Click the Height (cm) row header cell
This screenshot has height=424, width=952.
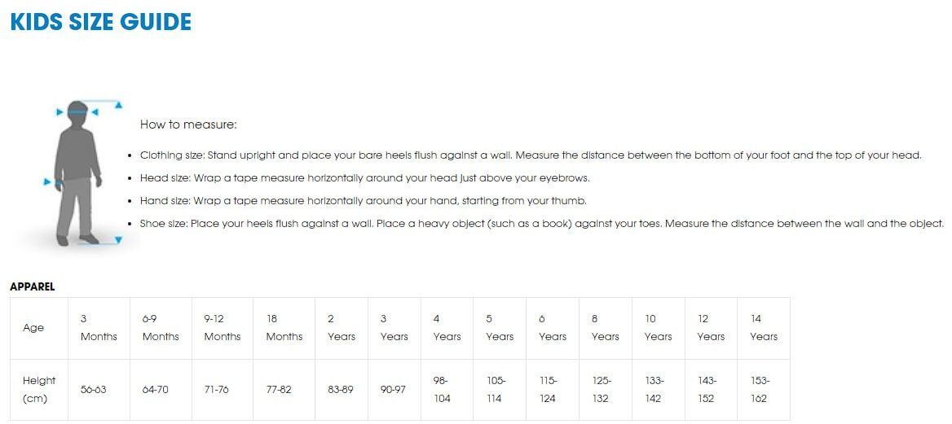(39, 389)
